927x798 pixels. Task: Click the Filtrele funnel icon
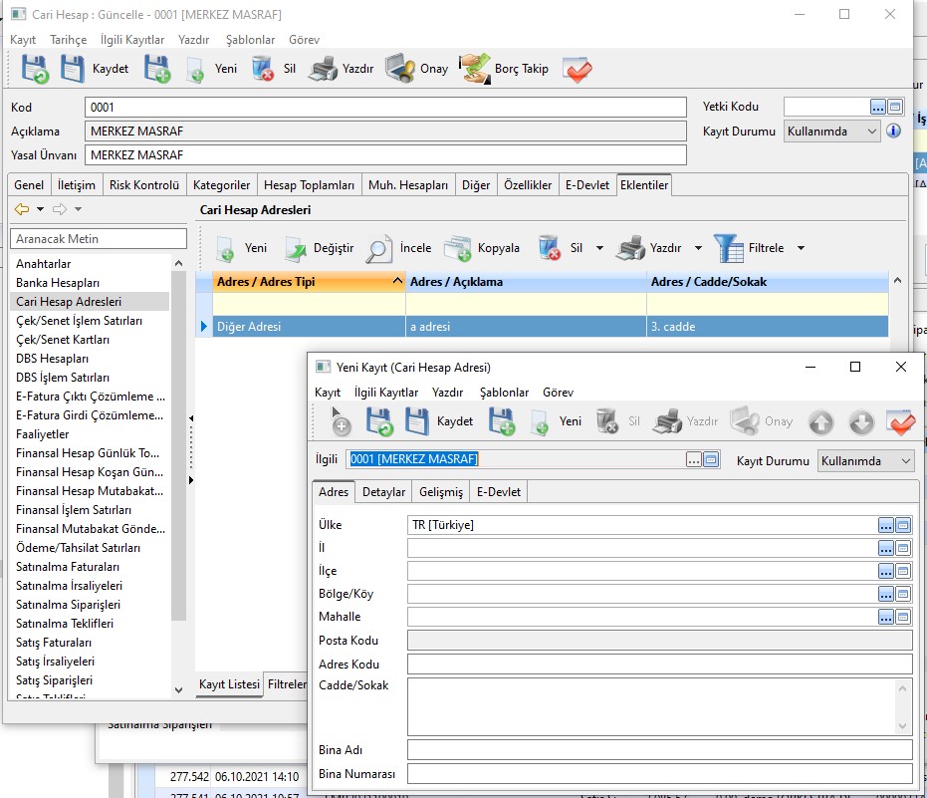click(x=729, y=248)
